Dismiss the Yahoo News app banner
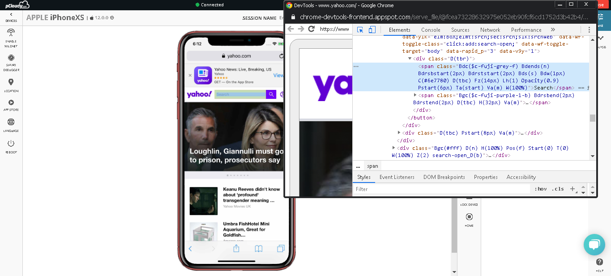This screenshot has width=611, height=276. click(190, 75)
